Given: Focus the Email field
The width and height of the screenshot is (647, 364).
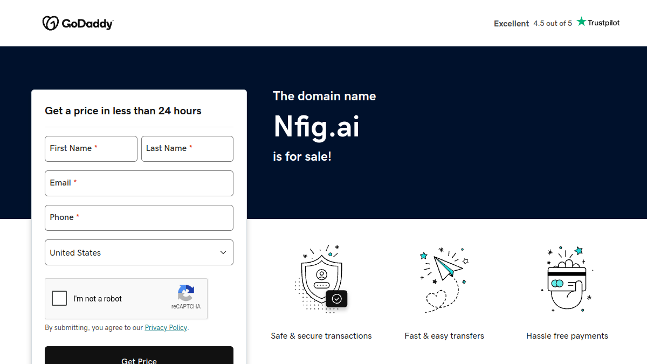Looking at the screenshot, I should [139, 183].
